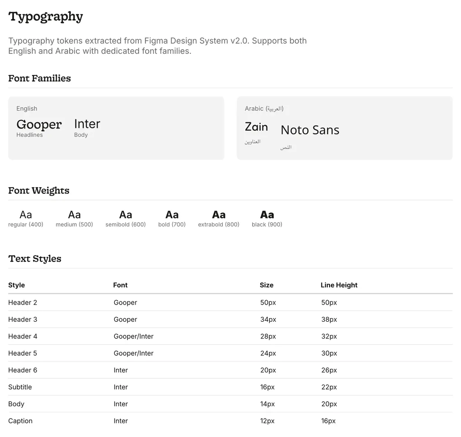This screenshot has height=437, width=461.
Task: Click the "Header 6" style cell
Action: [x=23, y=370]
